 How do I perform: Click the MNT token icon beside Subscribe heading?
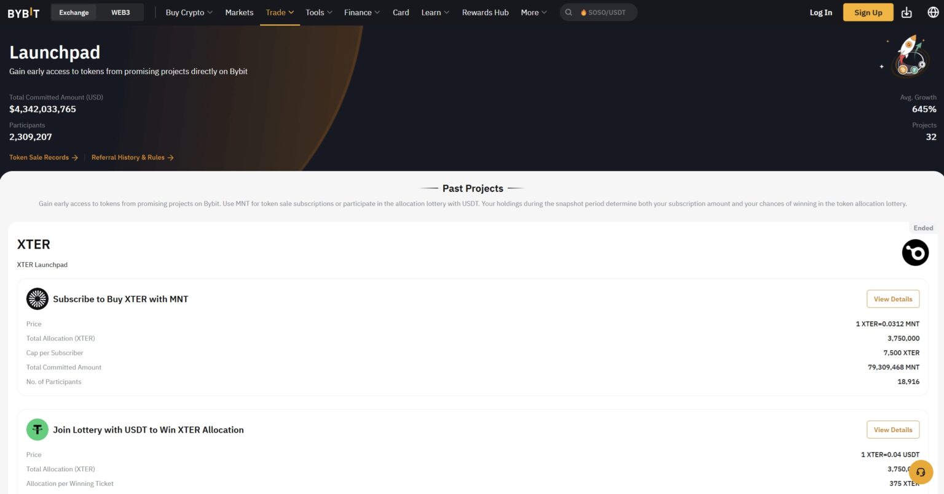point(37,299)
